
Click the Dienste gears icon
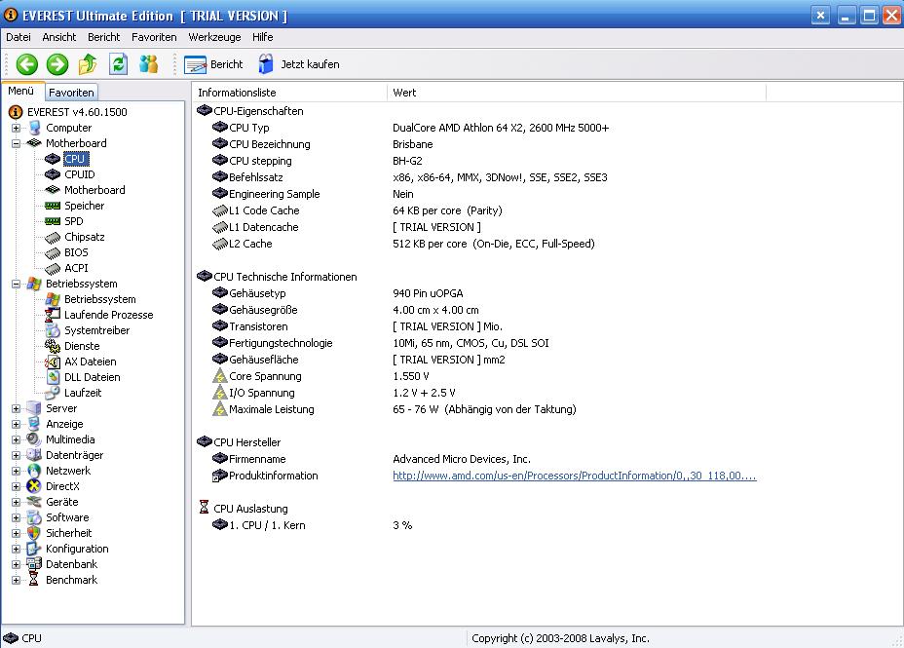53,346
